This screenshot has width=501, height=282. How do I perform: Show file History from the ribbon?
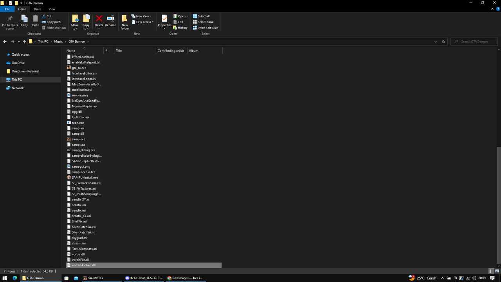180,28
